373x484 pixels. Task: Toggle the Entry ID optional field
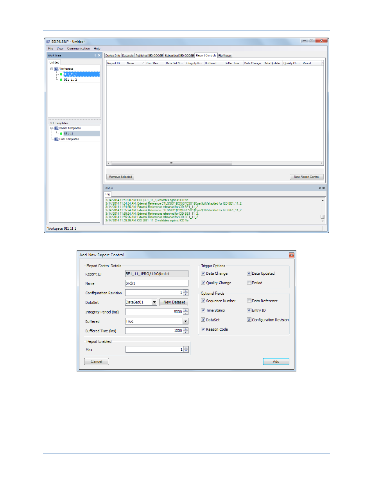[249, 310]
